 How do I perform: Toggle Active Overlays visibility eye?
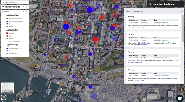click(x=24, y=6)
